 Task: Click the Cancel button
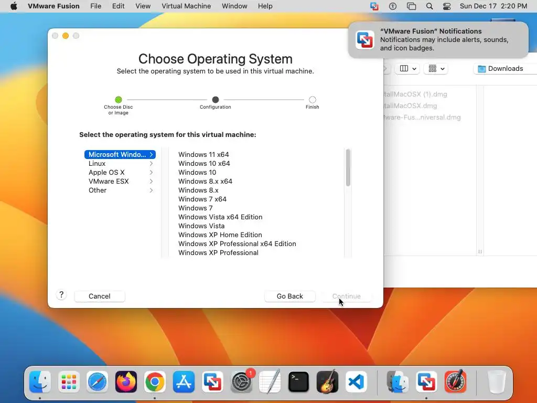[100, 296]
